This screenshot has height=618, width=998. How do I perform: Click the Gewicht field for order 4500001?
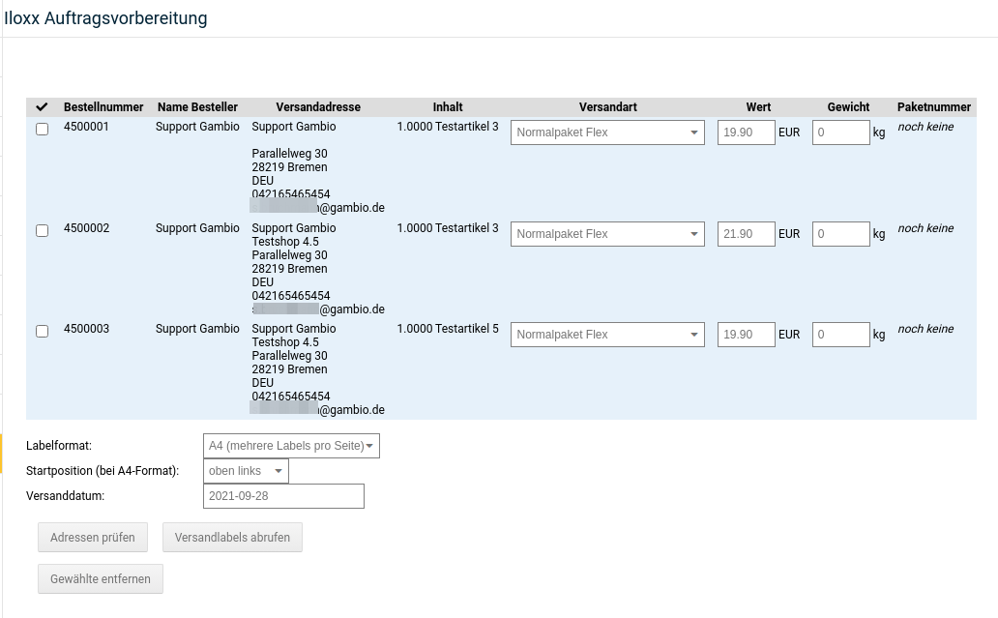tap(840, 132)
